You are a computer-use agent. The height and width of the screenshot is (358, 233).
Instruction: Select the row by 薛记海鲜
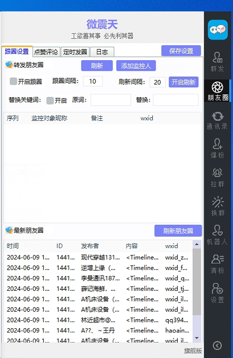[x=98, y=289]
